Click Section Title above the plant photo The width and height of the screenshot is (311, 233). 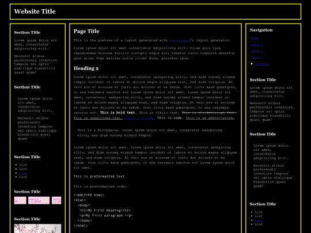click(27, 219)
